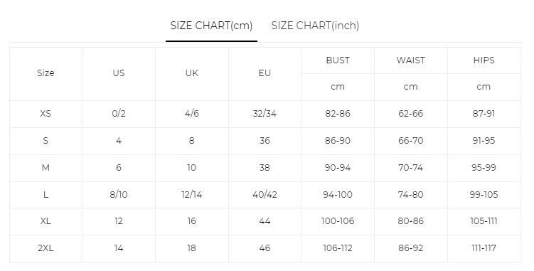Click the US size 0/2 cell
The height and width of the screenshot is (271, 534).
[x=119, y=114]
